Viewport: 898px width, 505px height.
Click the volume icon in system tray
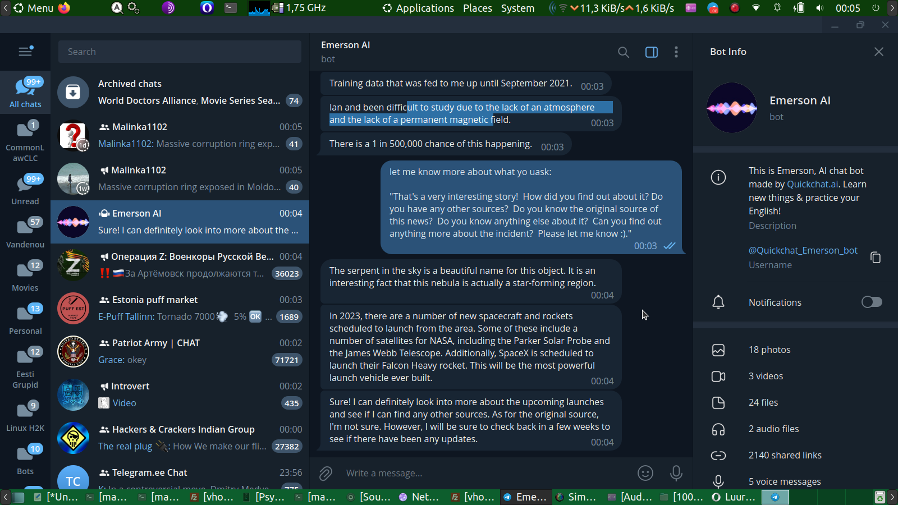click(x=819, y=8)
